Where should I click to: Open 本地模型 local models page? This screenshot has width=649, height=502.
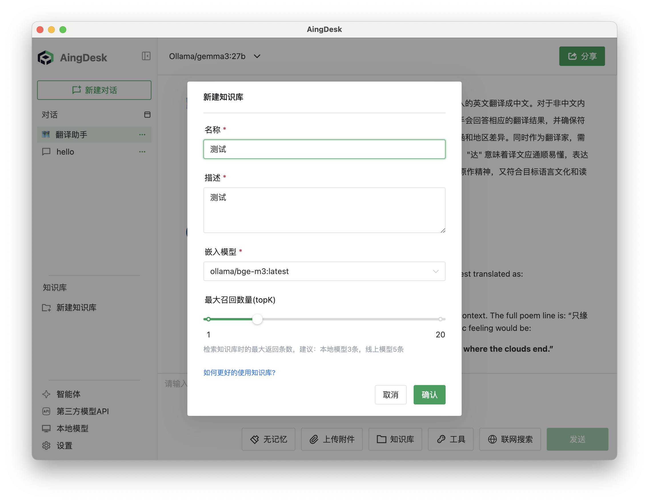pos(72,428)
